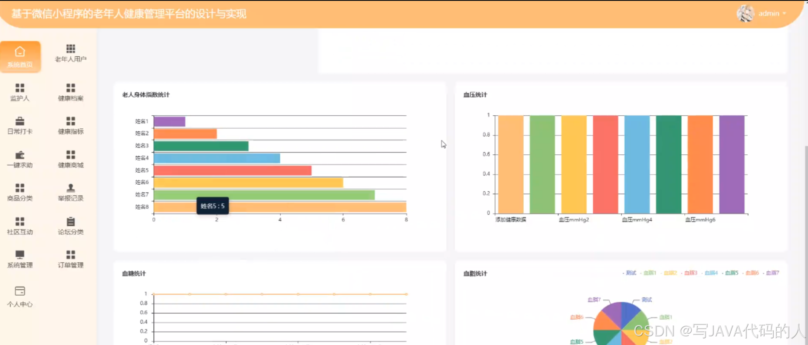Toggle 血脂1 series in pie legend
Image resolution: width=808 pixels, height=345 pixels.
(648, 273)
